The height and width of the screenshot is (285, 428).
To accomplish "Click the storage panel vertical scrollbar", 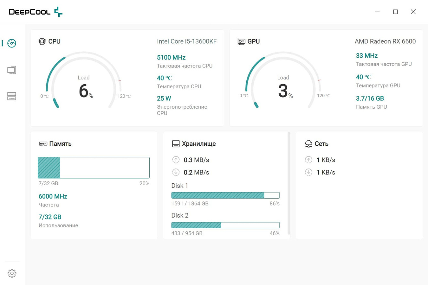I will [289, 184].
